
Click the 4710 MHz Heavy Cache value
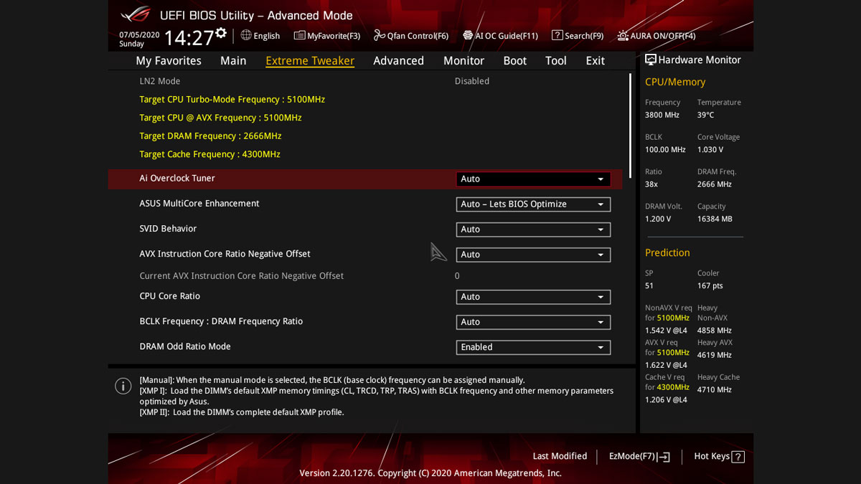(x=714, y=390)
